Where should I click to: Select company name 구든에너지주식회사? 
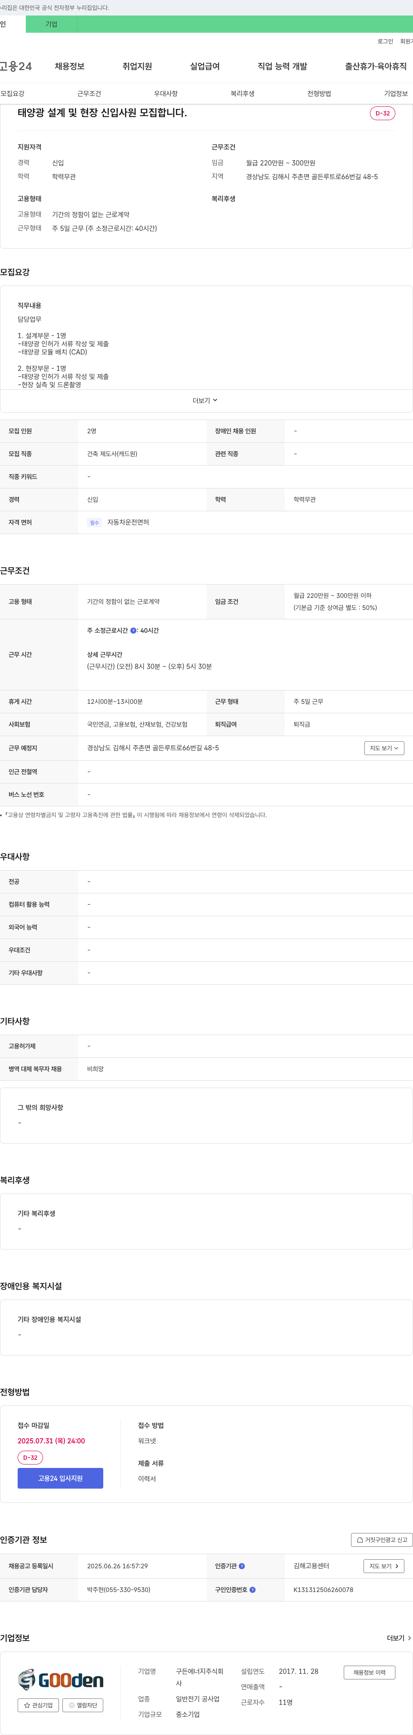[x=199, y=1677]
